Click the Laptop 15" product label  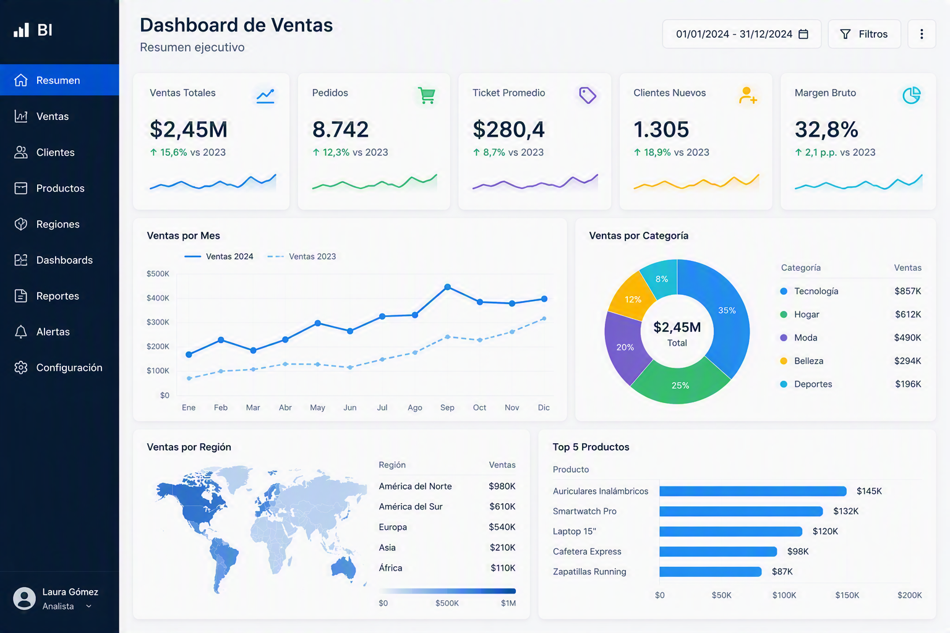(x=575, y=532)
